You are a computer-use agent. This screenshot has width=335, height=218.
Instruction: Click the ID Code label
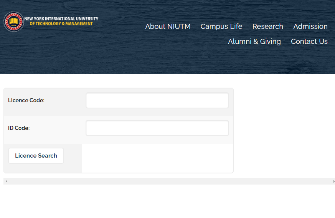point(19,128)
